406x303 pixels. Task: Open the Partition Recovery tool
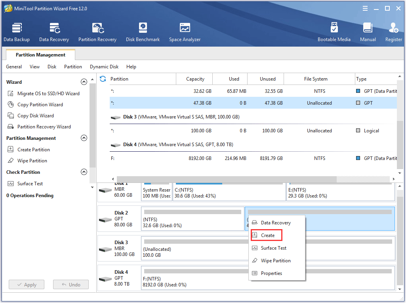(97, 32)
